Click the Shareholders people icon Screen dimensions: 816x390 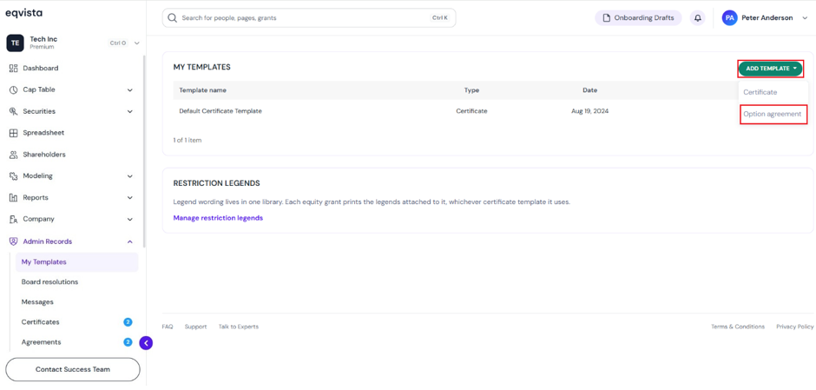pyautogui.click(x=14, y=155)
